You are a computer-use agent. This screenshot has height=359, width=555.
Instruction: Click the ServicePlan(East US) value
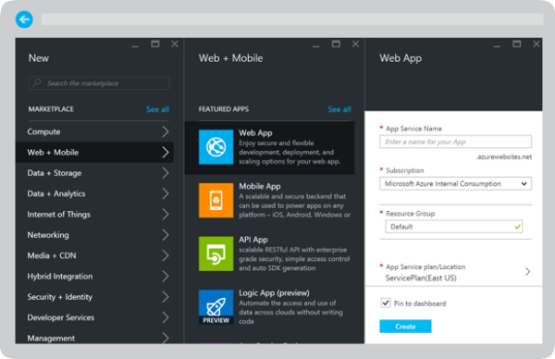point(421,278)
